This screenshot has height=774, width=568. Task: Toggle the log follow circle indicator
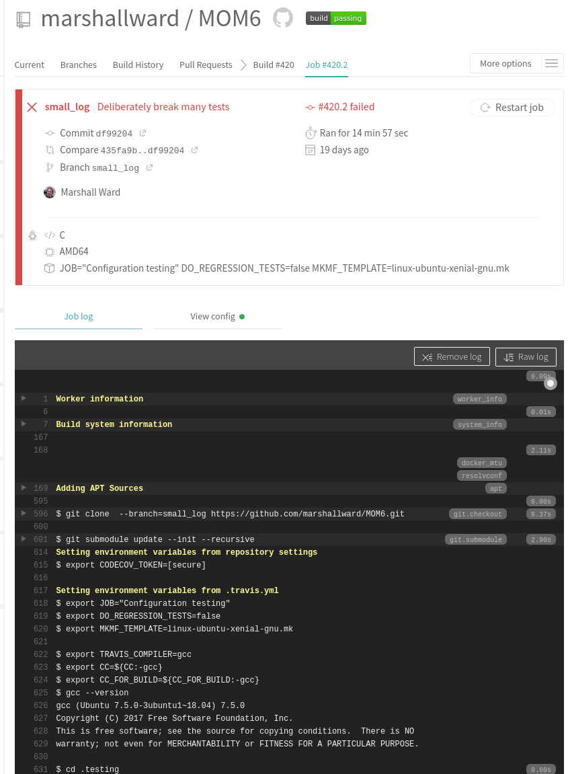pyautogui.click(x=551, y=383)
